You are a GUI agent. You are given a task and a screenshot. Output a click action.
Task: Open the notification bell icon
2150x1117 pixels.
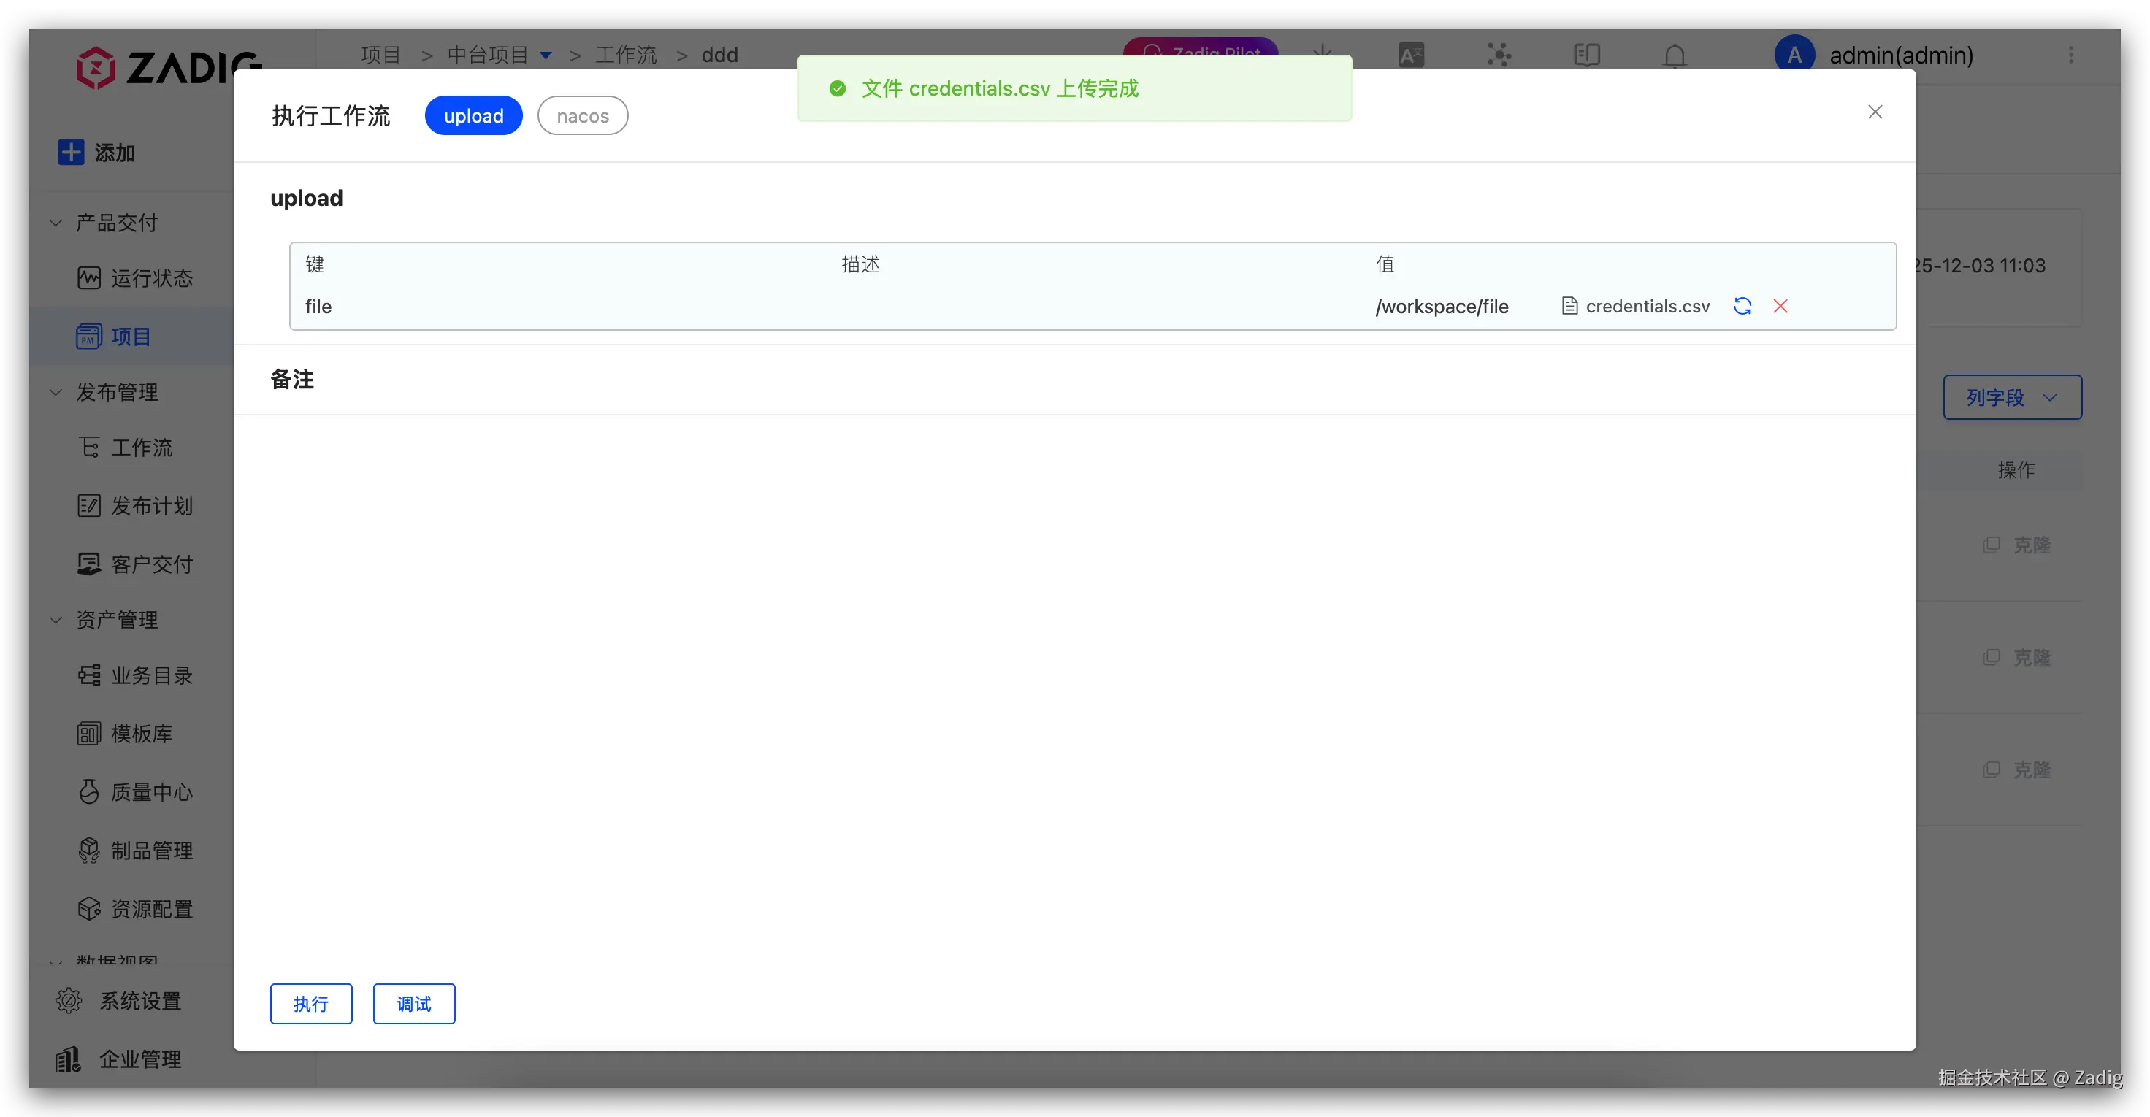[1675, 55]
